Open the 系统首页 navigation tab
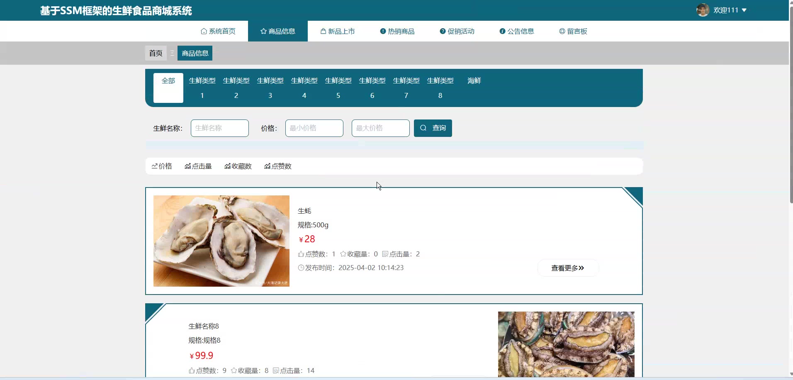793x380 pixels. [218, 31]
